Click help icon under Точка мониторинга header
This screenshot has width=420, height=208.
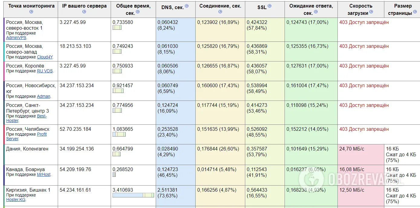point(31,12)
